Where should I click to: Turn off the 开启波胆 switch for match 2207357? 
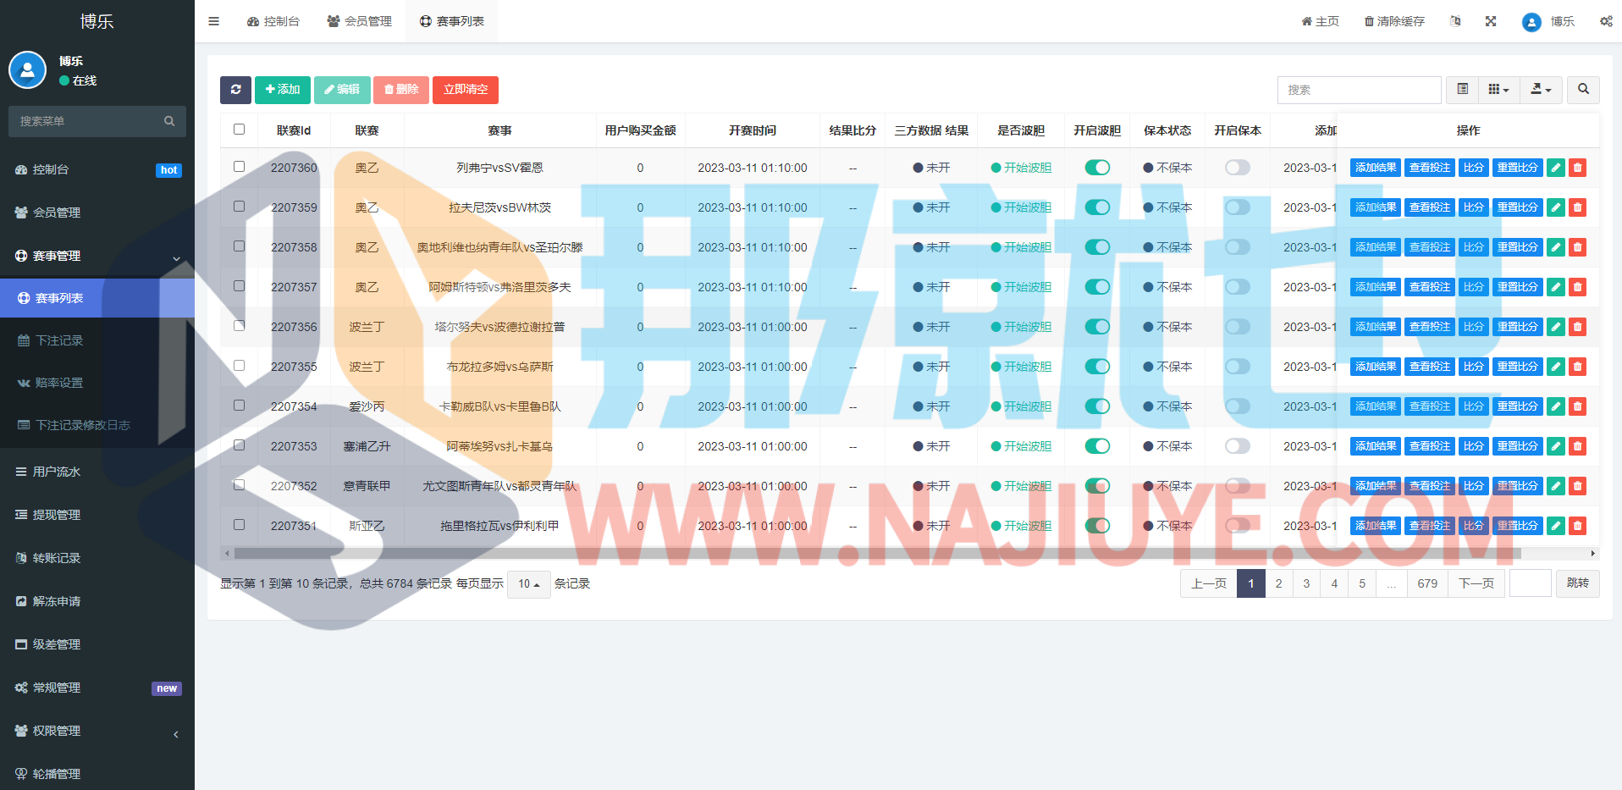point(1097,287)
